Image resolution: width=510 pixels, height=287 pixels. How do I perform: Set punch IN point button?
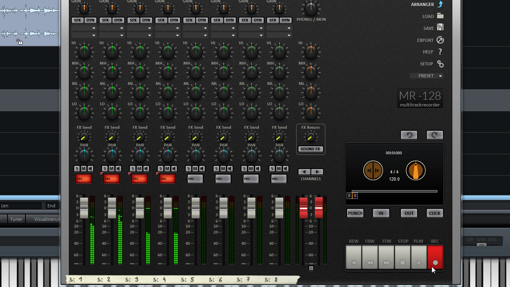(381, 213)
